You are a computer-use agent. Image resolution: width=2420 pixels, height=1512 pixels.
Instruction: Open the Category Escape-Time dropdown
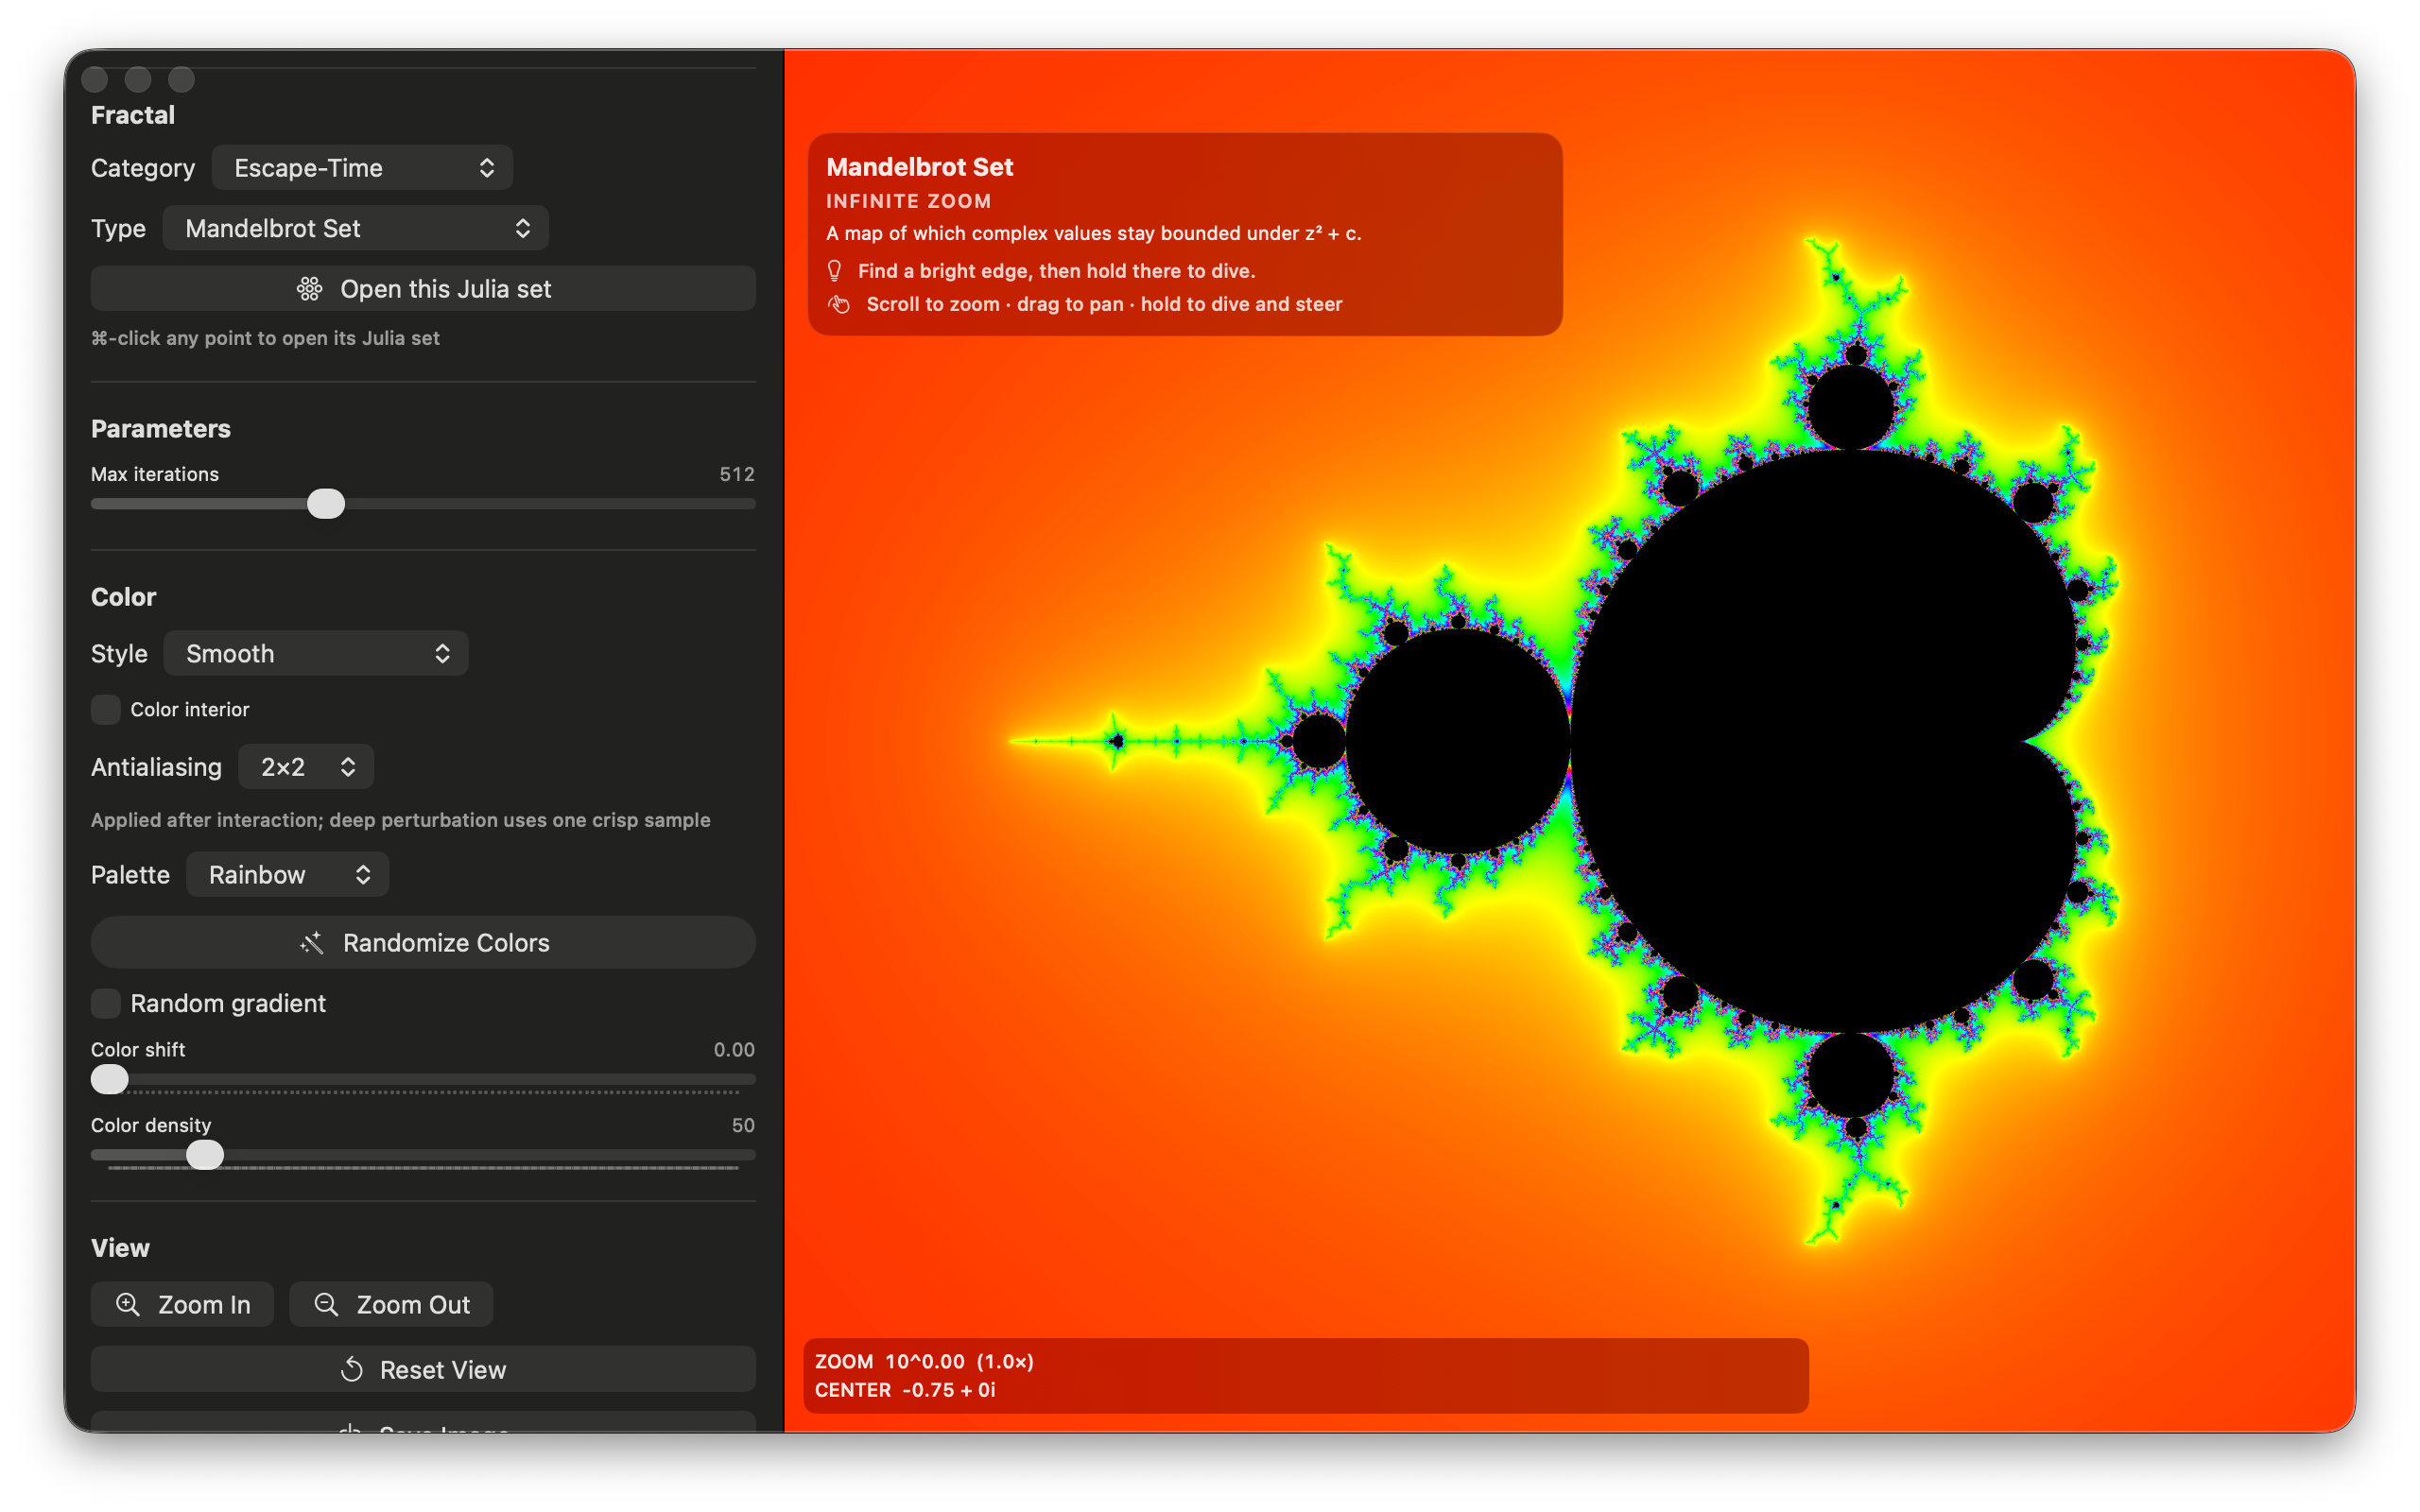coord(362,168)
